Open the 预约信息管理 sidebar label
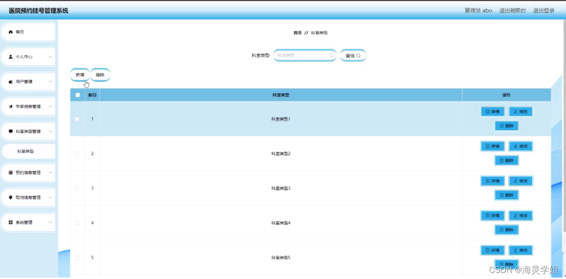 point(28,173)
